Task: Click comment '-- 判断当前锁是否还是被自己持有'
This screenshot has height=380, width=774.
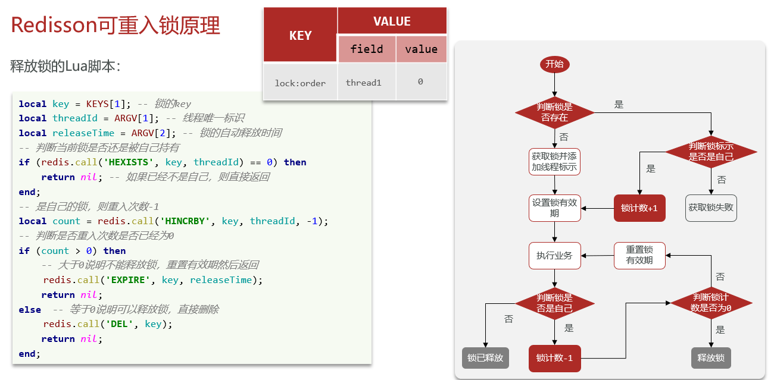Action: [99, 147]
